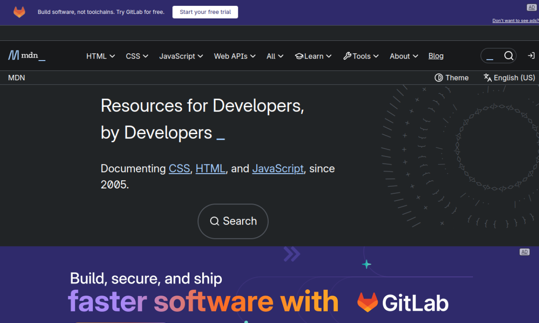
Task: Click the language translate icon
Action: coord(488,78)
